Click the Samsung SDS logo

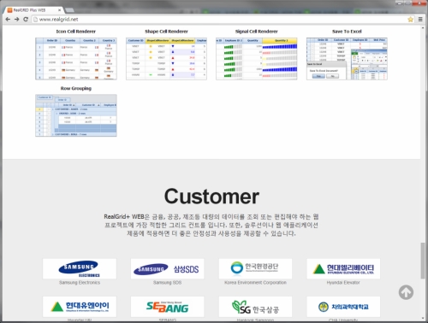pyautogui.click(x=167, y=268)
